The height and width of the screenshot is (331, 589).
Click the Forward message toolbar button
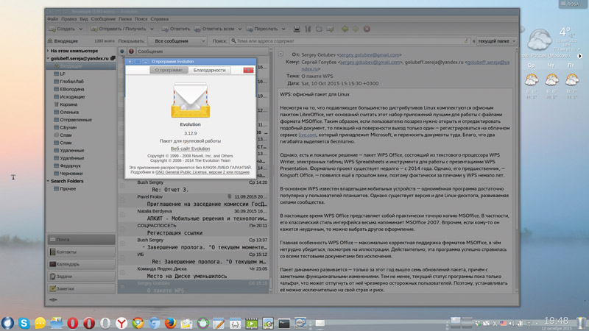(x=262, y=29)
